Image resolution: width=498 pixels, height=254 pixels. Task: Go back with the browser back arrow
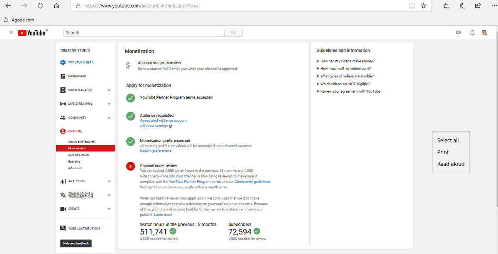point(9,6)
